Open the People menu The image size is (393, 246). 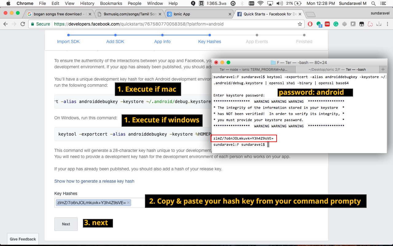click(134, 3)
